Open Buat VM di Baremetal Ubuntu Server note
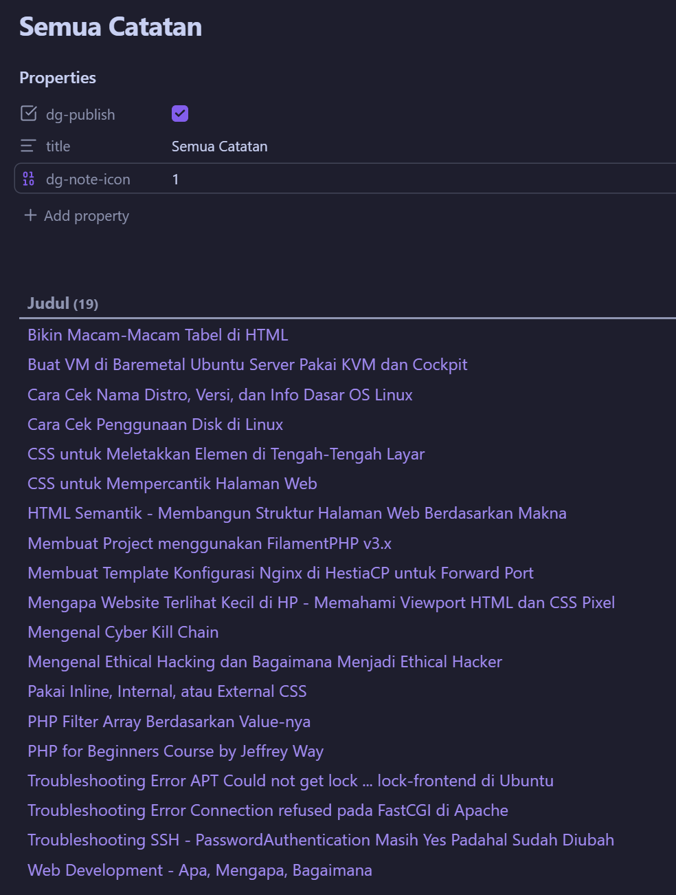This screenshot has width=676, height=895. (247, 365)
